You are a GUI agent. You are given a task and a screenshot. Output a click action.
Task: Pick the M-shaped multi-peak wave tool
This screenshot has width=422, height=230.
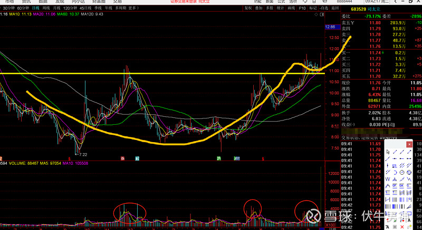coord(395,179)
